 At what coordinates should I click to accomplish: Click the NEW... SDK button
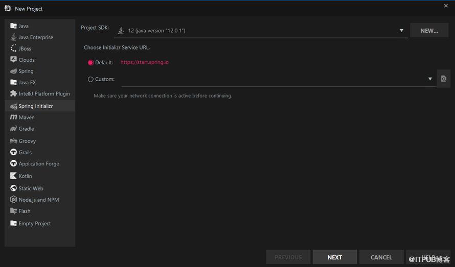(429, 31)
